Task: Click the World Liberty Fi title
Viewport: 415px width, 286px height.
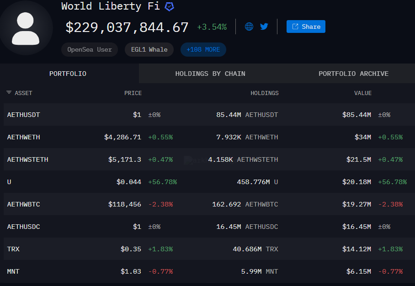Action: [110, 6]
